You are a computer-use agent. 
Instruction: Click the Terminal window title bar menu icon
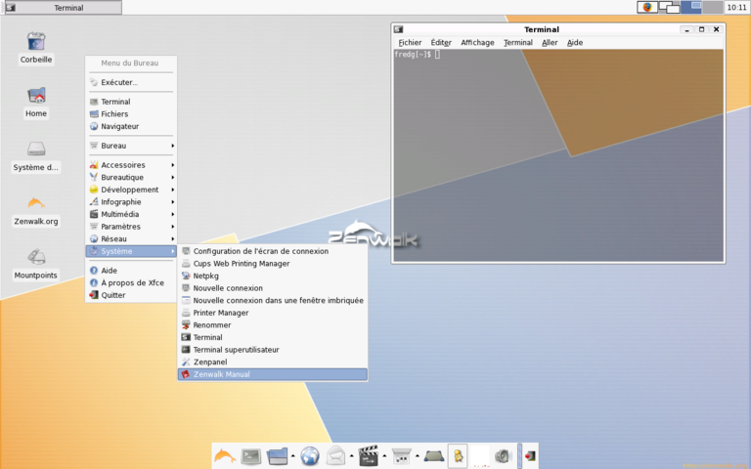coord(399,29)
